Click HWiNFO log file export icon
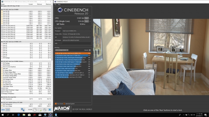 point(40,110)
